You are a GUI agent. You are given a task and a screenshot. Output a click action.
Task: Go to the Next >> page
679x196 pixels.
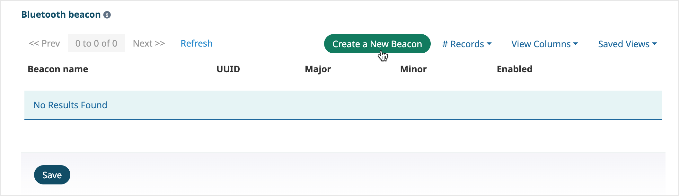[149, 43]
